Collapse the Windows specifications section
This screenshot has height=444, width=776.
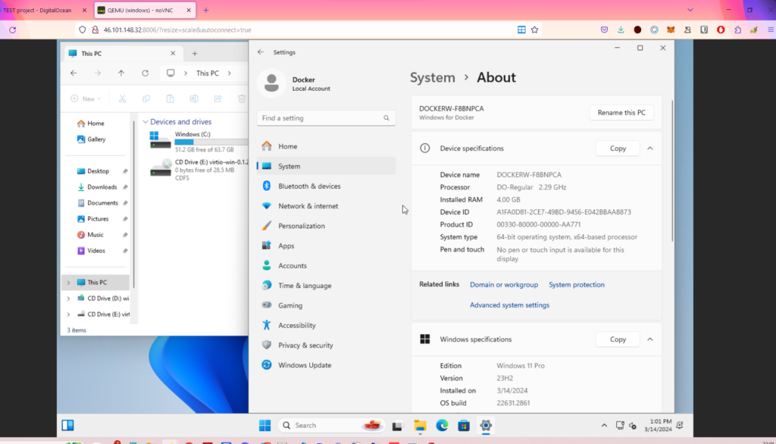[649, 339]
